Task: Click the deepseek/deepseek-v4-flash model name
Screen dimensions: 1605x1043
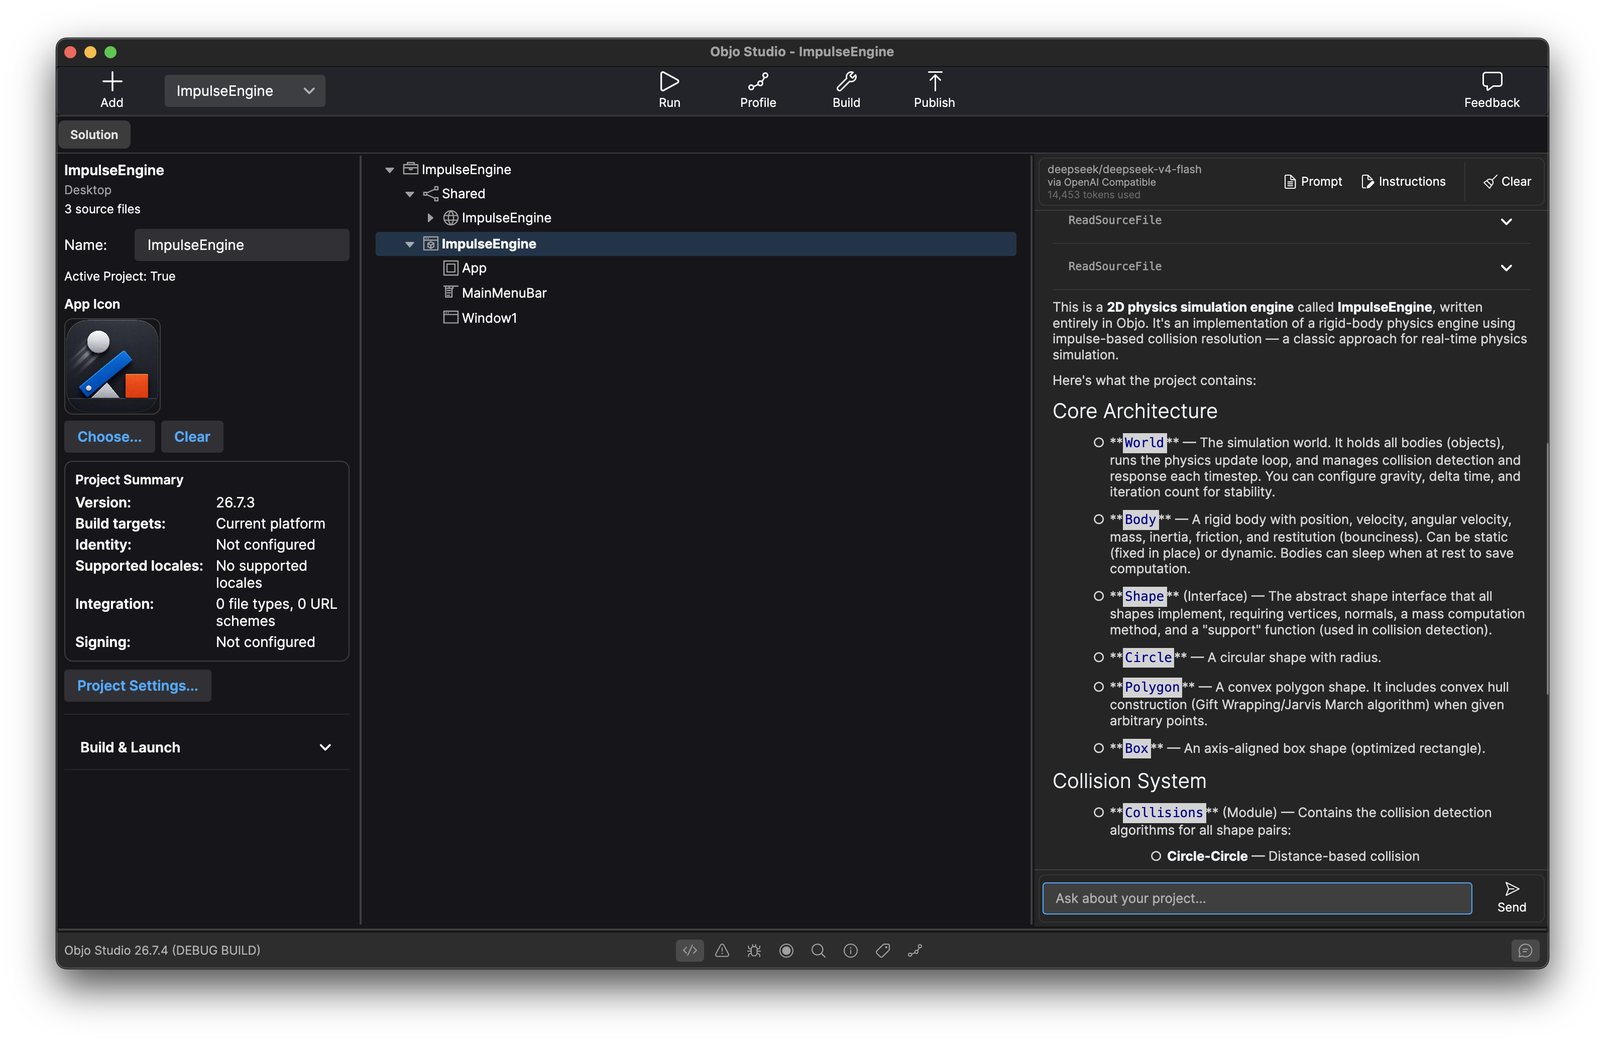Action: [1124, 169]
